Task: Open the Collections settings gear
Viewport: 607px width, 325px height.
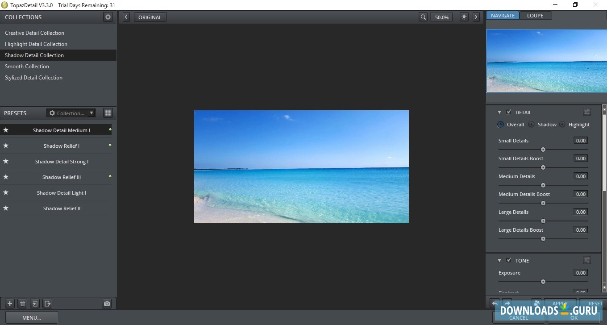Action: (x=108, y=17)
